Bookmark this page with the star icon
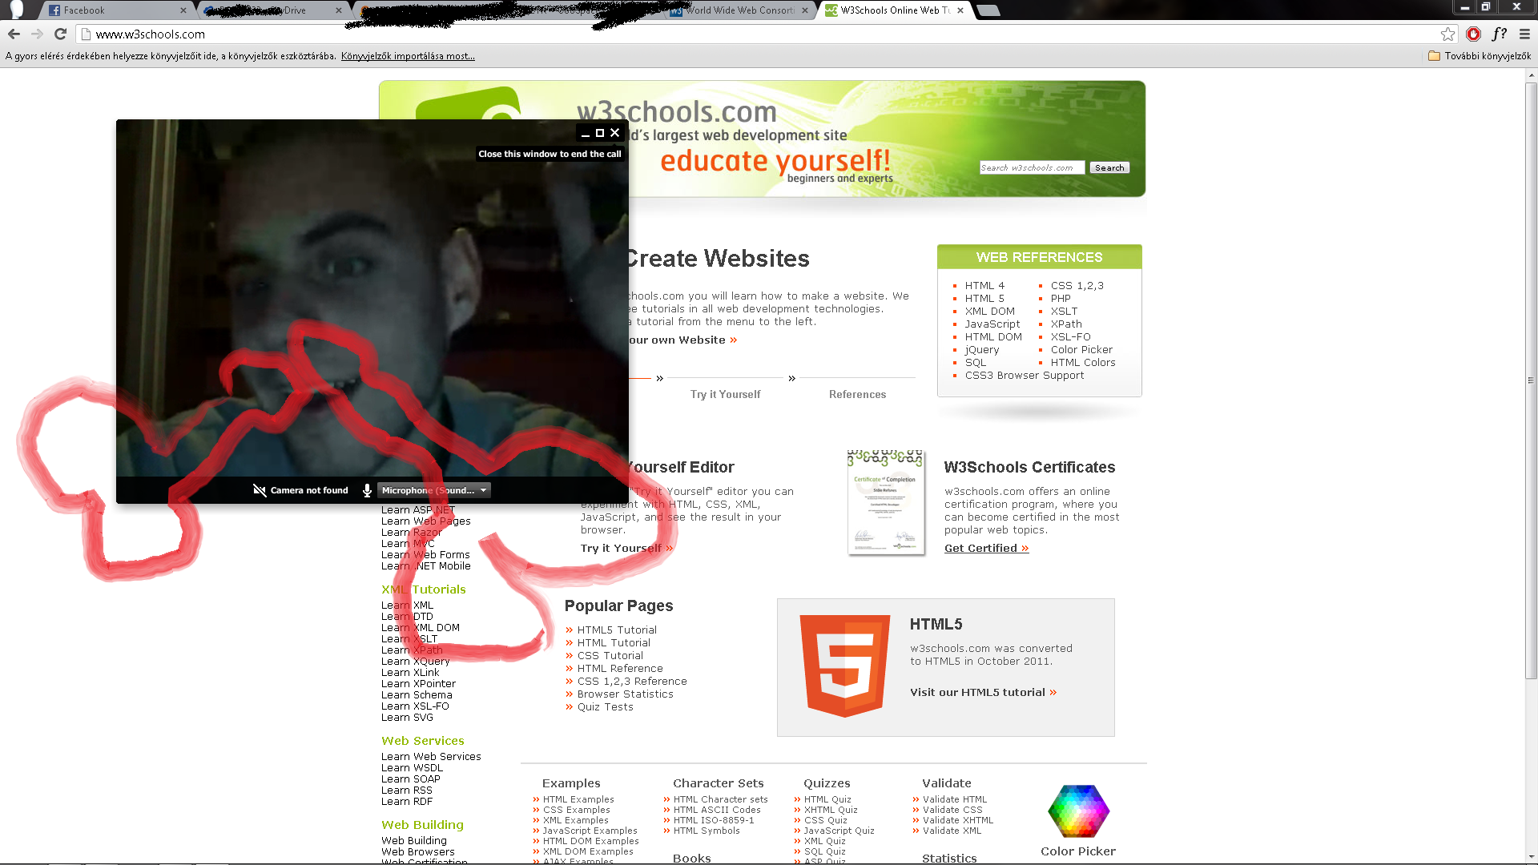 click(1447, 34)
